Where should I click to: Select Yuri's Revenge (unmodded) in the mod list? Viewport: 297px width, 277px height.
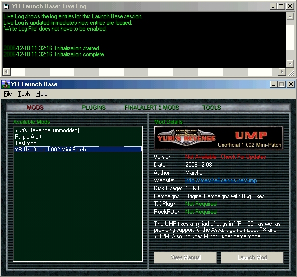(x=47, y=130)
